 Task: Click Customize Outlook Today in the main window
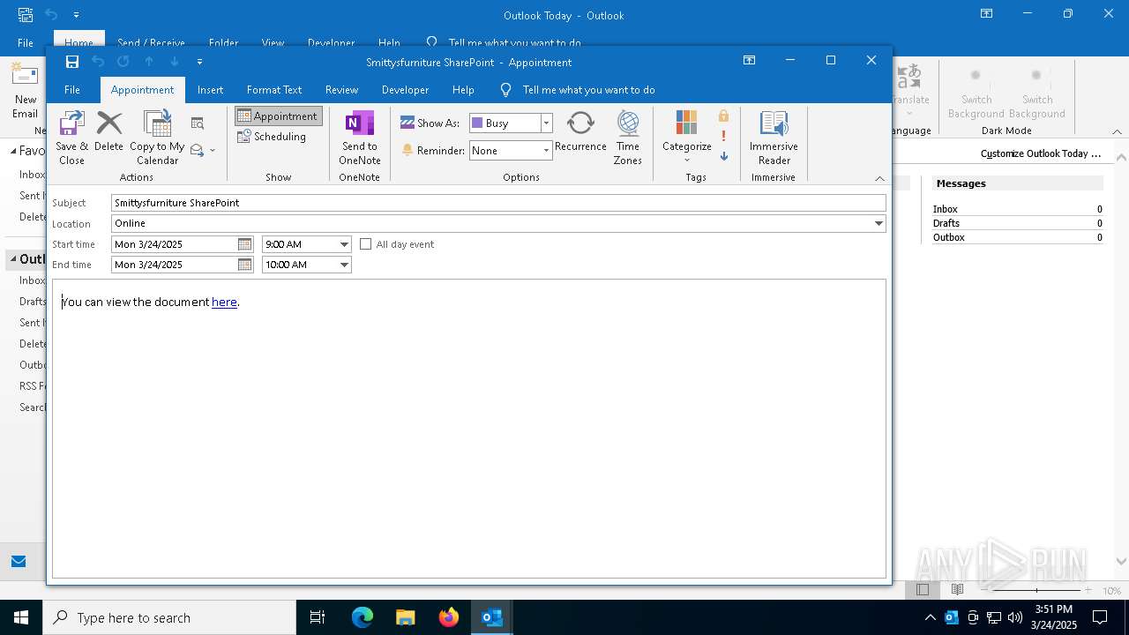click(x=1041, y=153)
